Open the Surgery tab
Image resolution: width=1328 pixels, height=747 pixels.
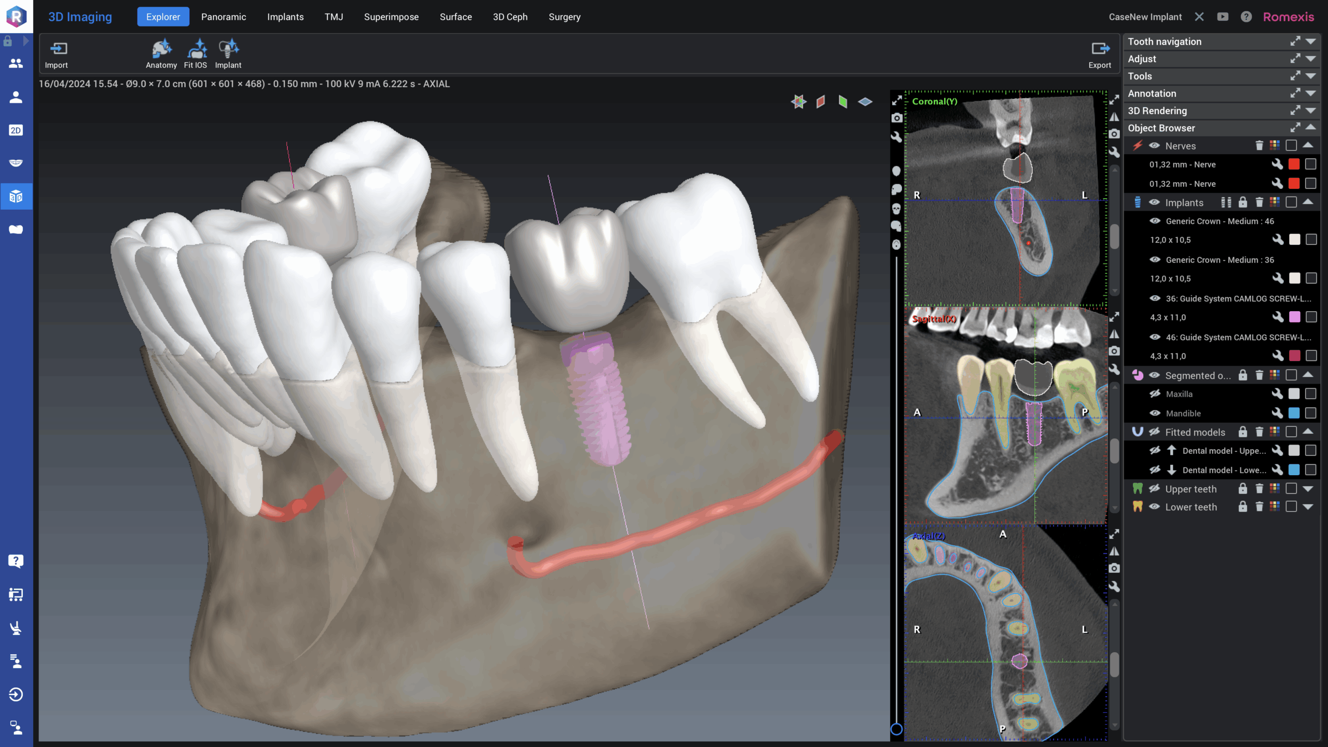click(564, 17)
